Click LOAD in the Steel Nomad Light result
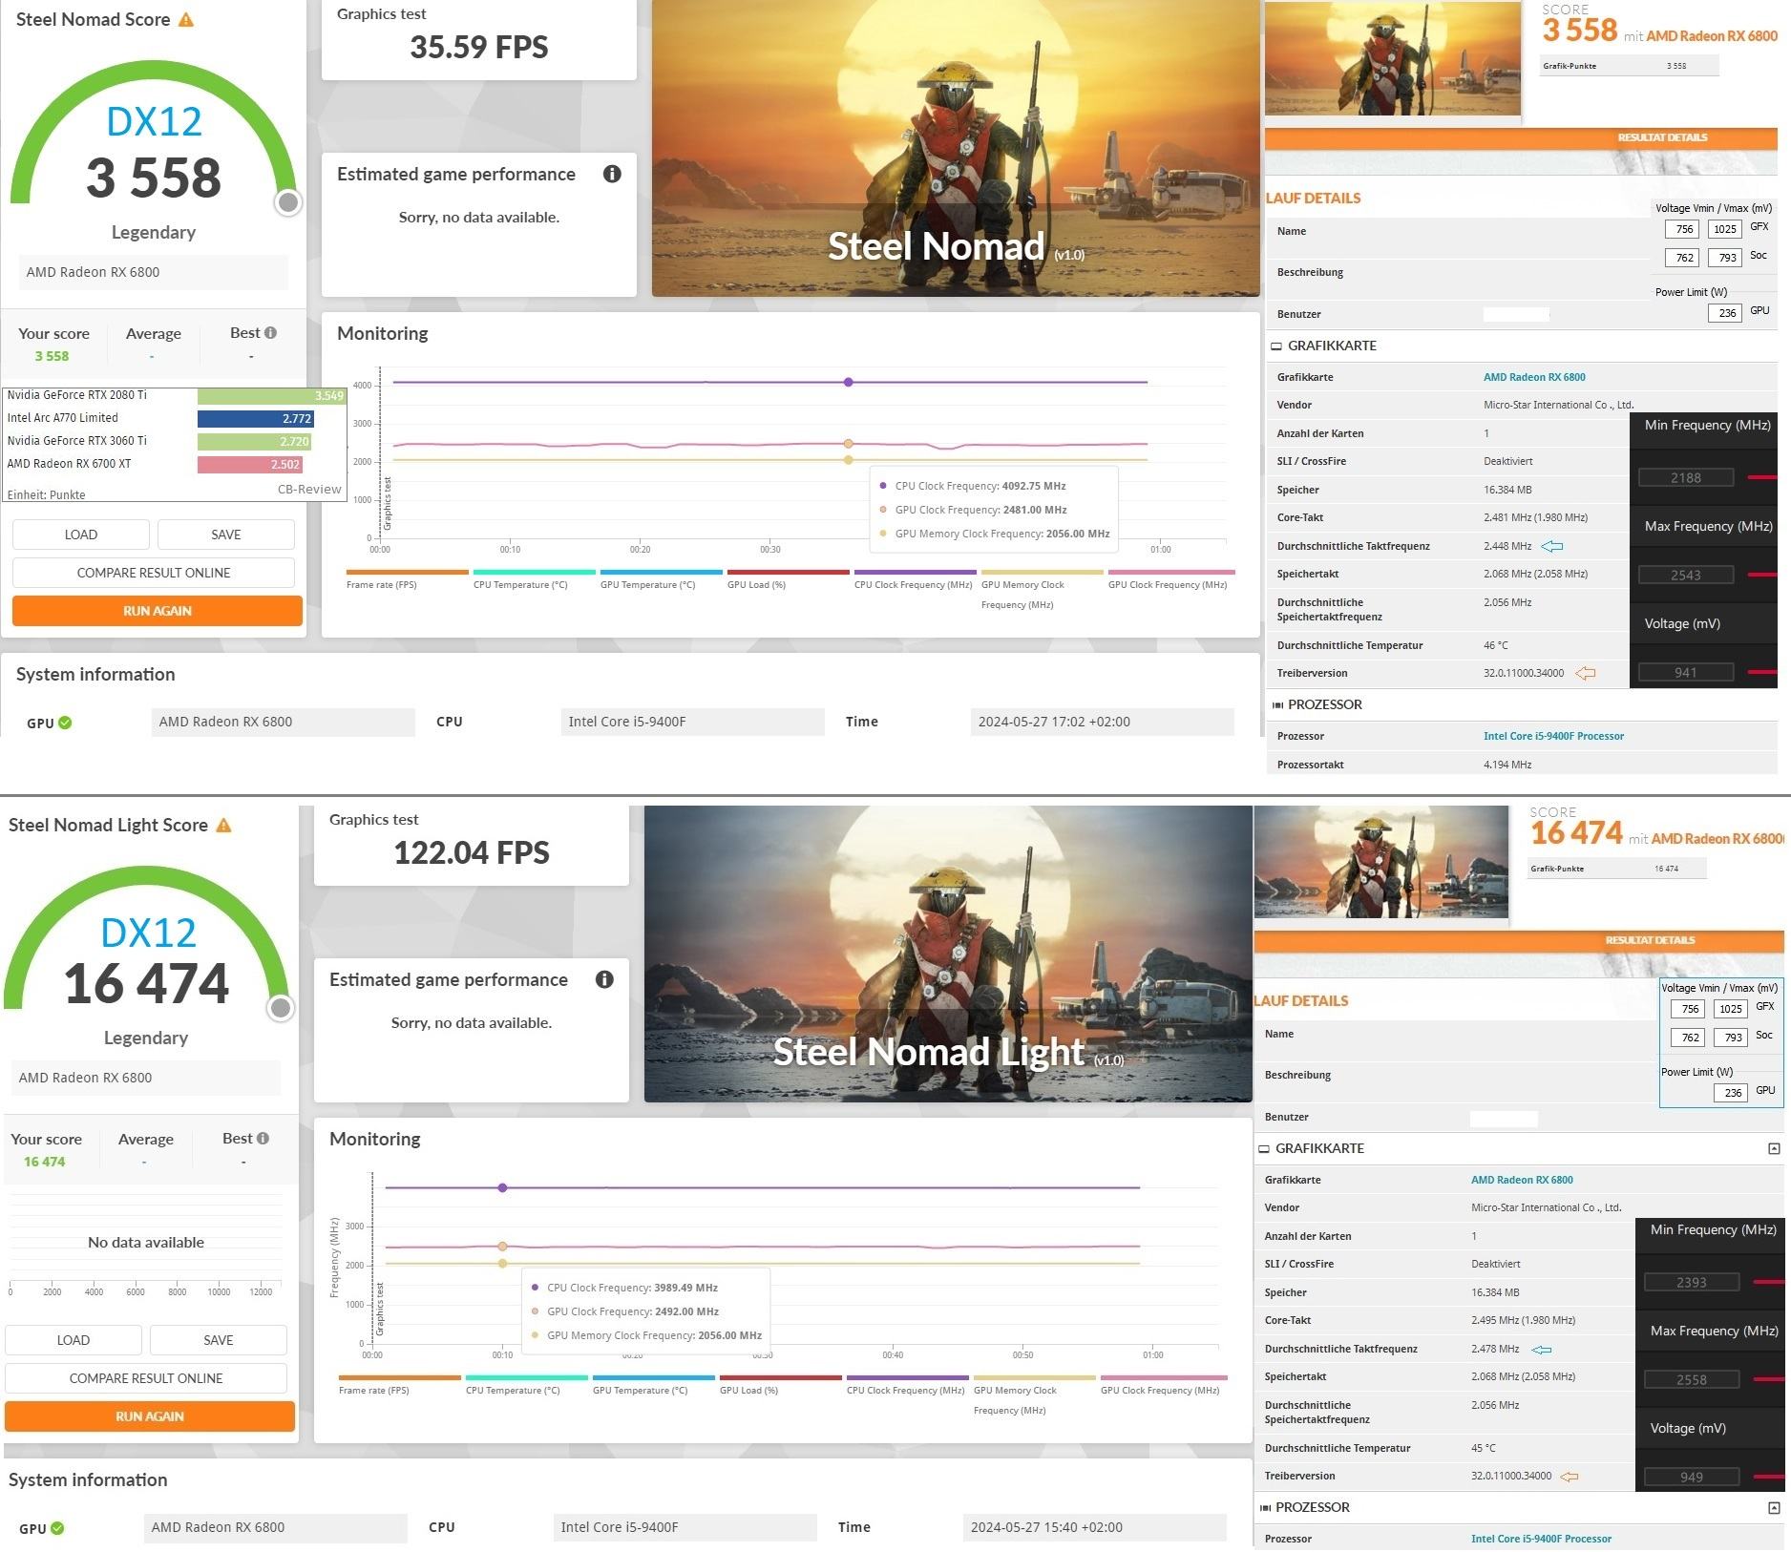Image resolution: width=1791 pixels, height=1552 pixels. [74, 1340]
